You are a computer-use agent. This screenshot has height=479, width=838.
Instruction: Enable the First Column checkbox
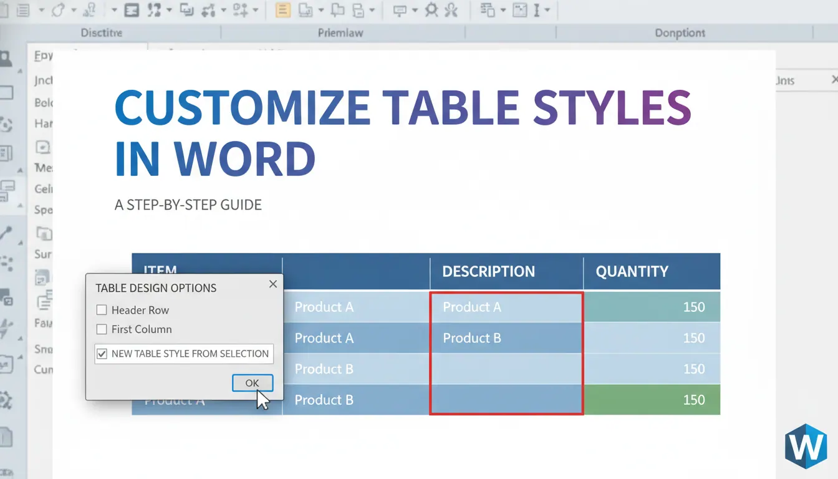click(102, 329)
